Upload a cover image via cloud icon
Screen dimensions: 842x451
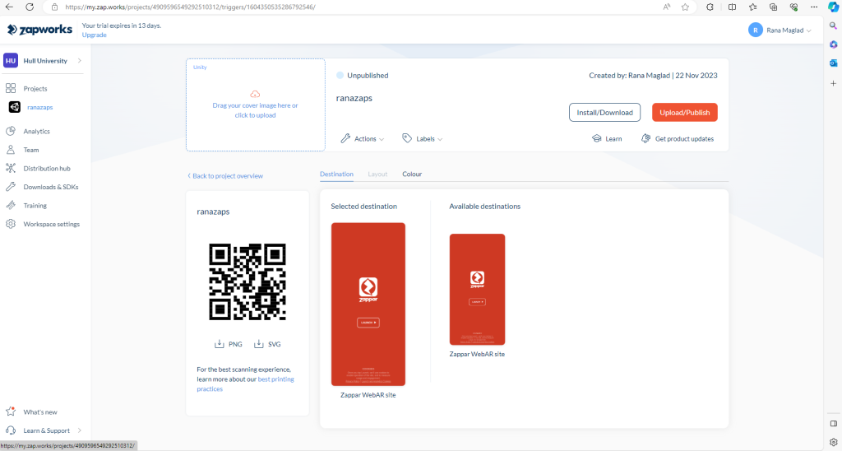(255, 94)
